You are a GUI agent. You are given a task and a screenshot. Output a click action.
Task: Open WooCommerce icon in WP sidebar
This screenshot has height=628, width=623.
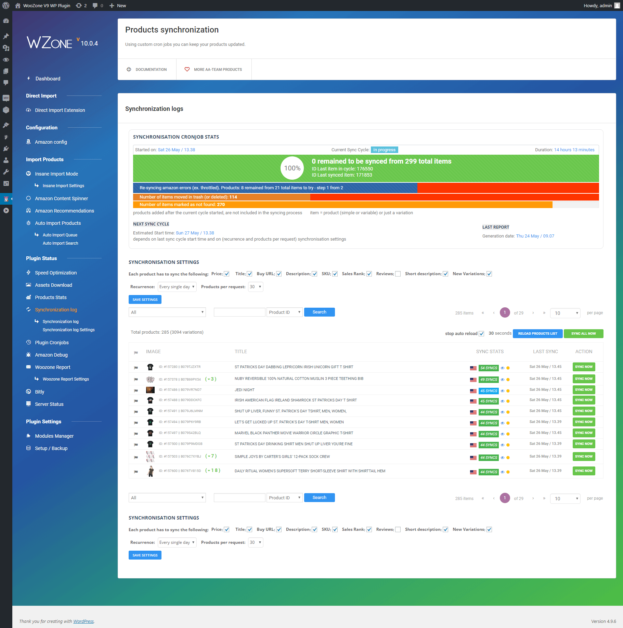pyautogui.click(x=6, y=98)
